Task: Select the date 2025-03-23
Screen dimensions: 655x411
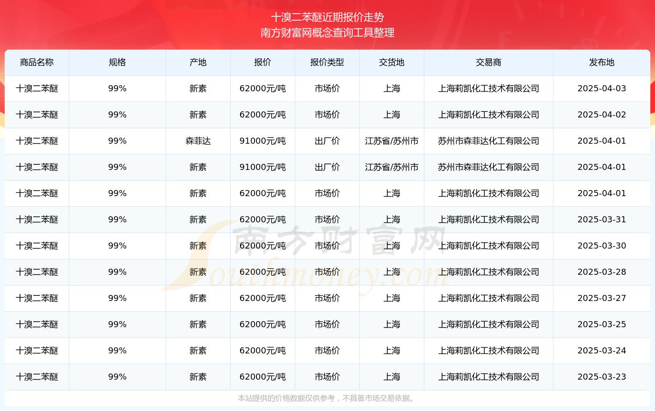Action: [x=602, y=377]
